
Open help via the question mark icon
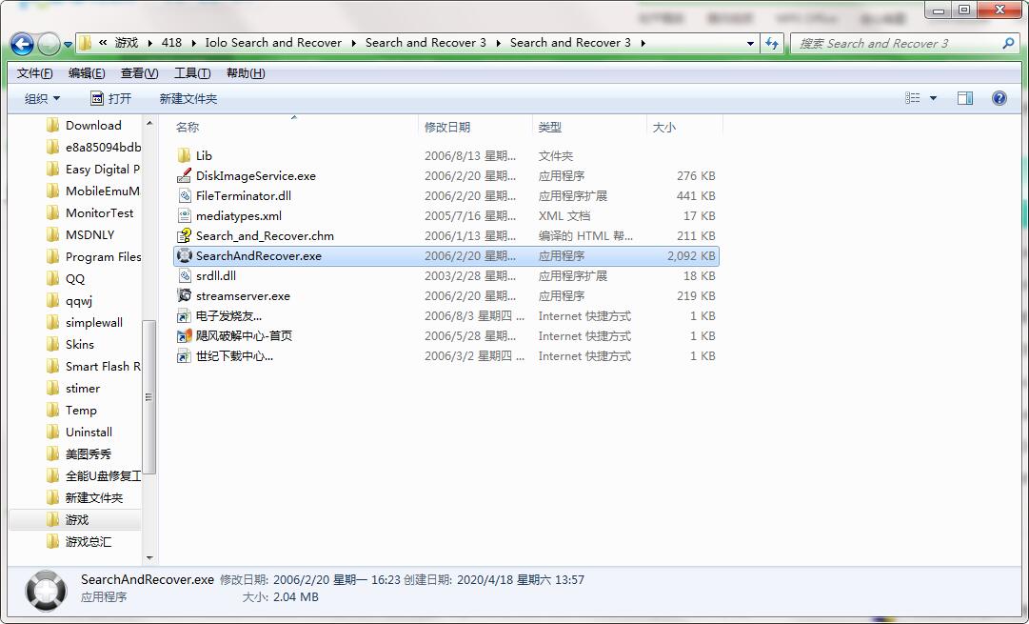[x=999, y=98]
